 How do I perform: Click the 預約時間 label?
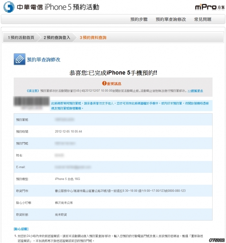[x=22, y=132]
